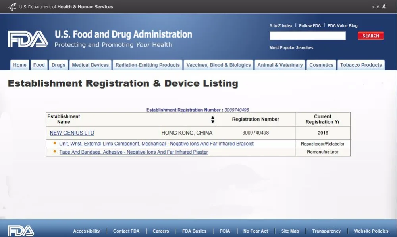Select the smallest text size 'a'
Screen dimensions: 397x237
373,7
